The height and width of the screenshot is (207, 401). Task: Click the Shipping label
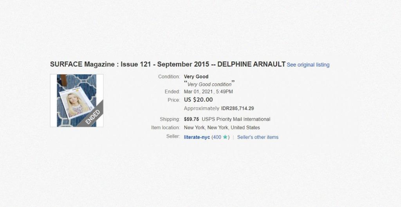pyautogui.click(x=170, y=119)
